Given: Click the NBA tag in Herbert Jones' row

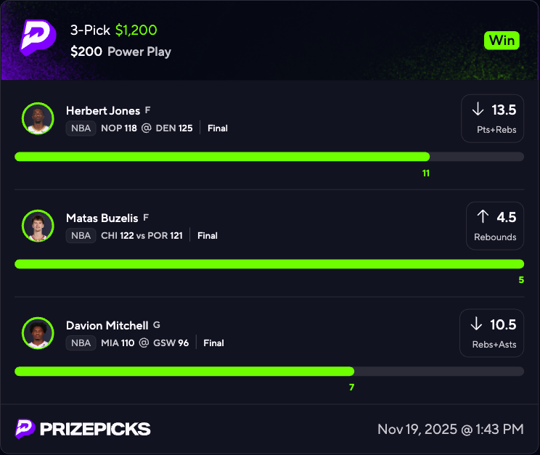Looking at the screenshot, I should point(81,128).
